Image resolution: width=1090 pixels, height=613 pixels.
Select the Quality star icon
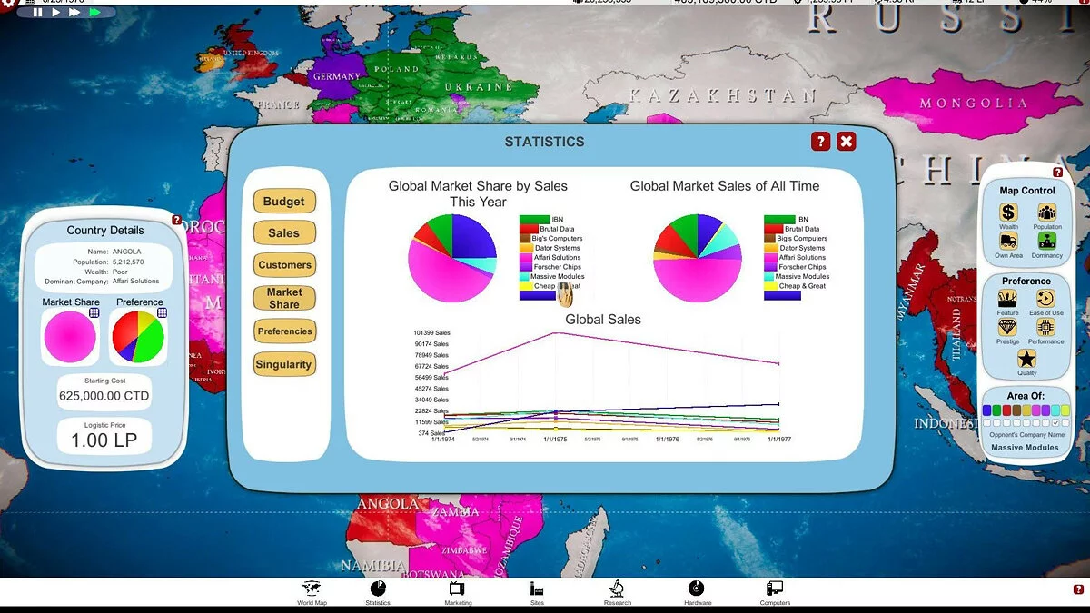1026,358
